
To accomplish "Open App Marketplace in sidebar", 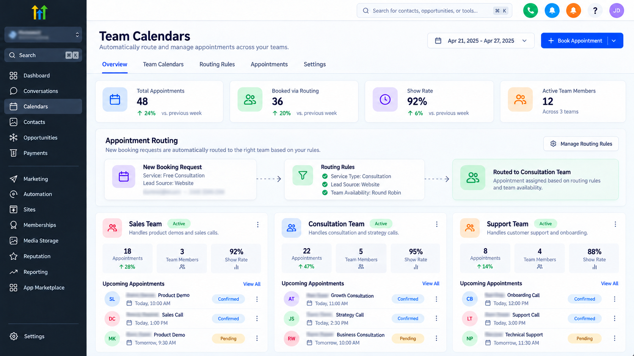I will click(43, 288).
